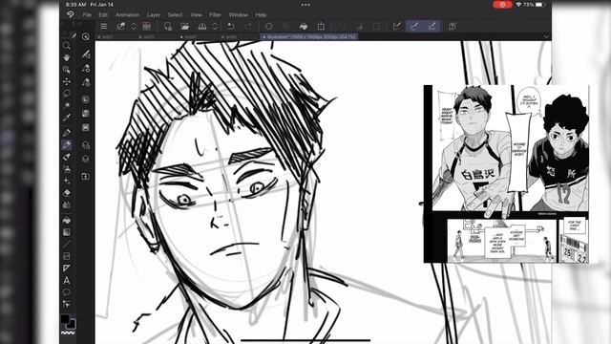Screen dimensions: 611x344
Task: Click the Clear circle icon in command bar
Action: [x=269, y=26]
